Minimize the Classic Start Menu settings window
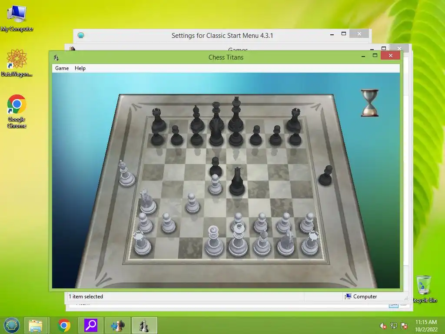Screen dimensions: 445x334 pos(332,34)
